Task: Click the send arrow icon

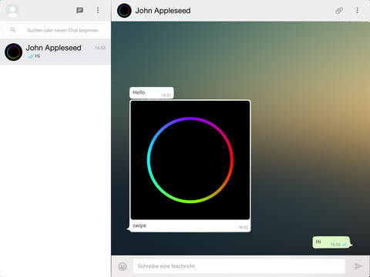Action: click(x=358, y=266)
